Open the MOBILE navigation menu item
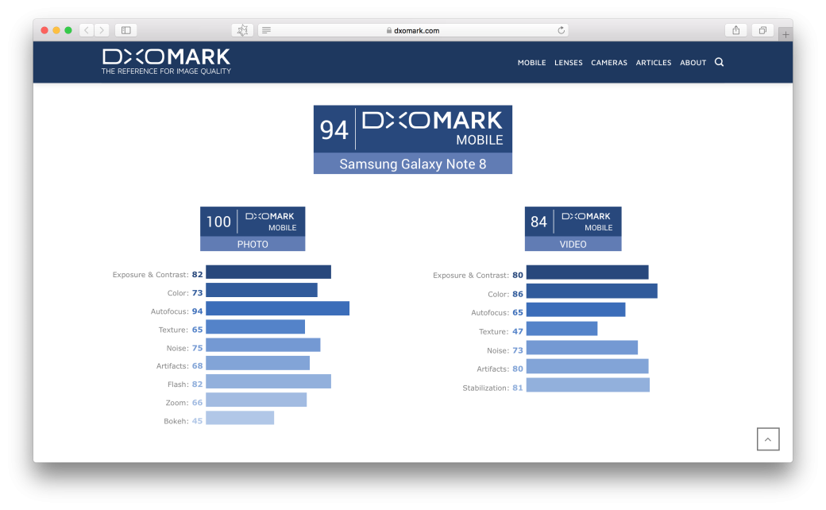This screenshot has width=826, height=510. coord(531,63)
